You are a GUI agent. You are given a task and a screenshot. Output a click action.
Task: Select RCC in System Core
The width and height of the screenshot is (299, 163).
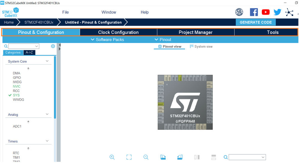(x=16, y=91)
